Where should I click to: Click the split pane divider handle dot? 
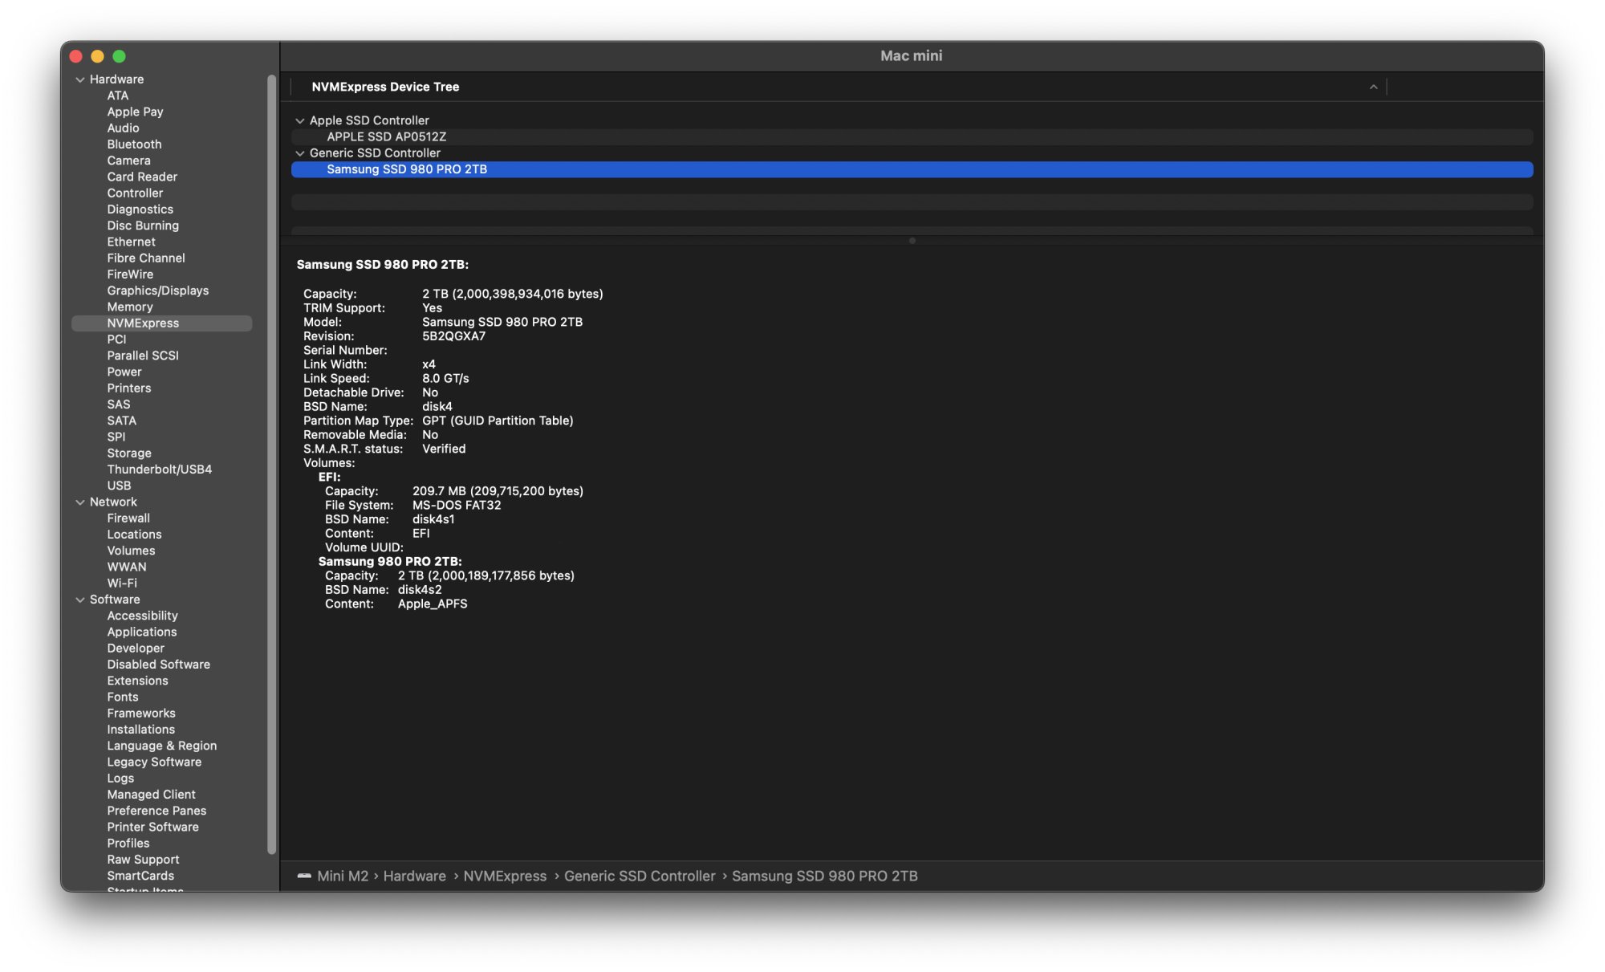click(x=912, y=241)
